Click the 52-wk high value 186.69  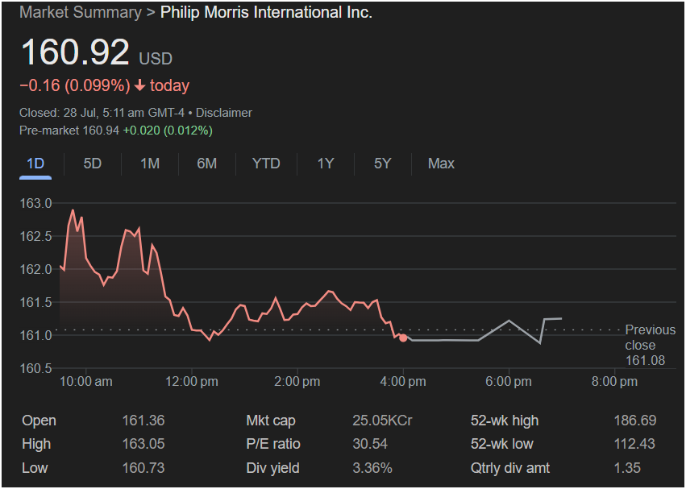[x=635, y=421]
